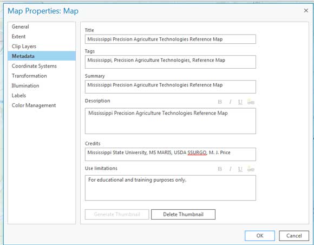The width and height of the screenshot is (314, 245).
Task: Click Underline icon above Use limitations box
Action: (240, 169)
